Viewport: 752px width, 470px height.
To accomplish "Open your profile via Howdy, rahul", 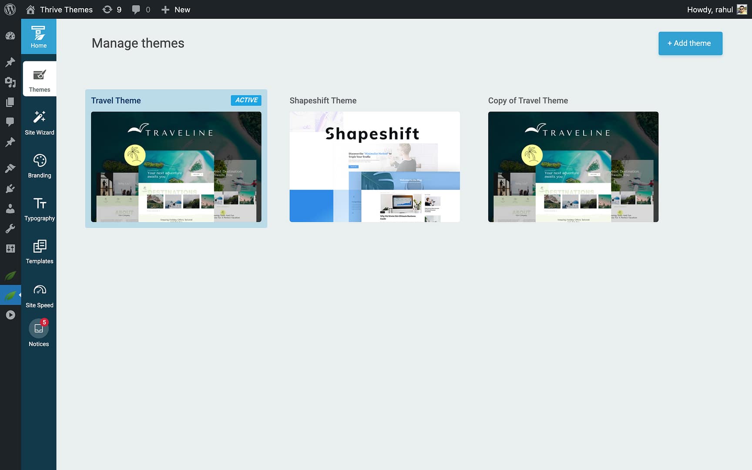I will click(711, 9).
